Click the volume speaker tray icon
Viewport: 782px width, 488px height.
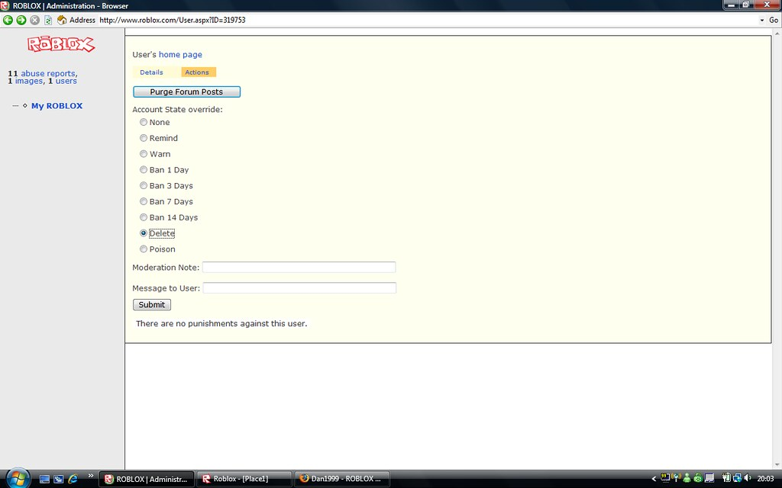click(746, 478)
